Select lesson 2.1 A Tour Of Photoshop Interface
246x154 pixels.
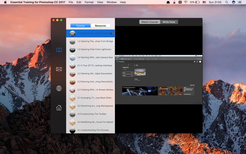point(90,66)
